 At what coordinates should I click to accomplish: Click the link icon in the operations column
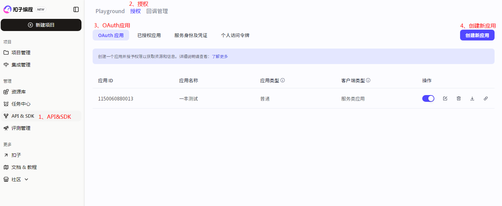pyautogui.click(x=486, y=98)
